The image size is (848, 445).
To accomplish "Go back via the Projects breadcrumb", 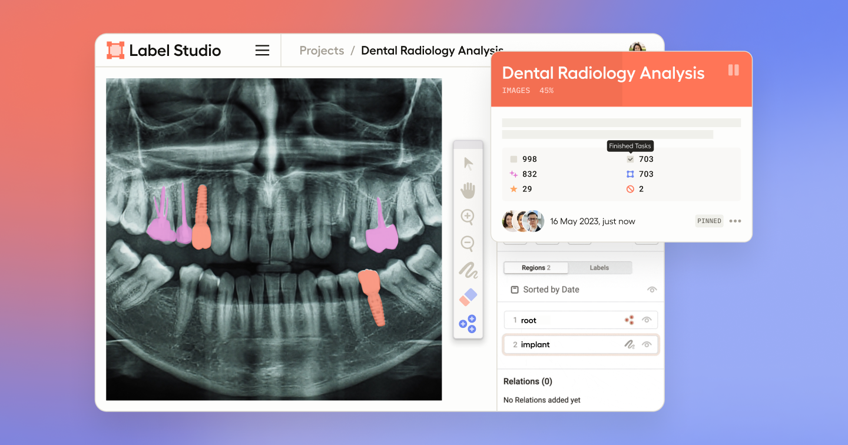I will [322, 51].
